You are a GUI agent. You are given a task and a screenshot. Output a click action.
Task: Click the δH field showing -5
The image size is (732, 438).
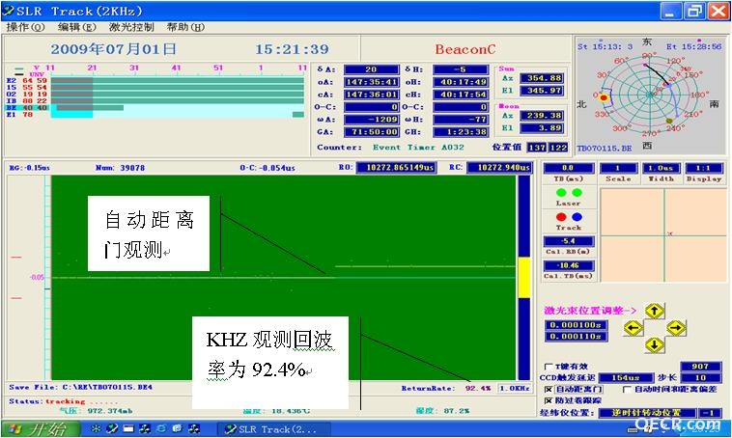tap(461, 69)
